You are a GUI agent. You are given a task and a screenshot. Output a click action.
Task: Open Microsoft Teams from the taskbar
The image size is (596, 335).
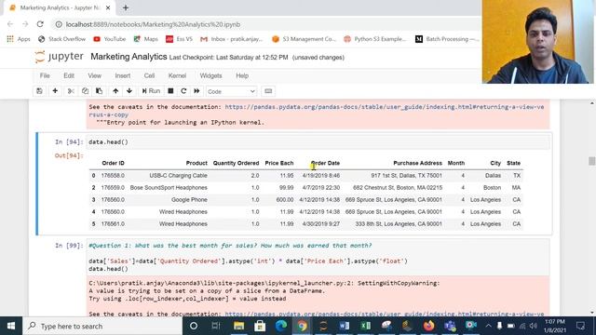[x=450, y=326]
